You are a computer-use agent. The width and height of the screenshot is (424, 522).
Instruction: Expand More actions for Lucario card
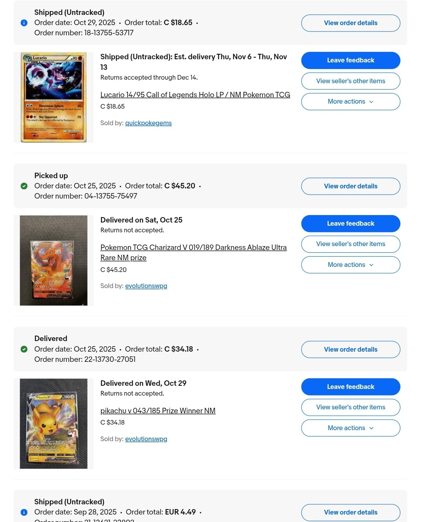pyautogui.click(x=351, y=102)
